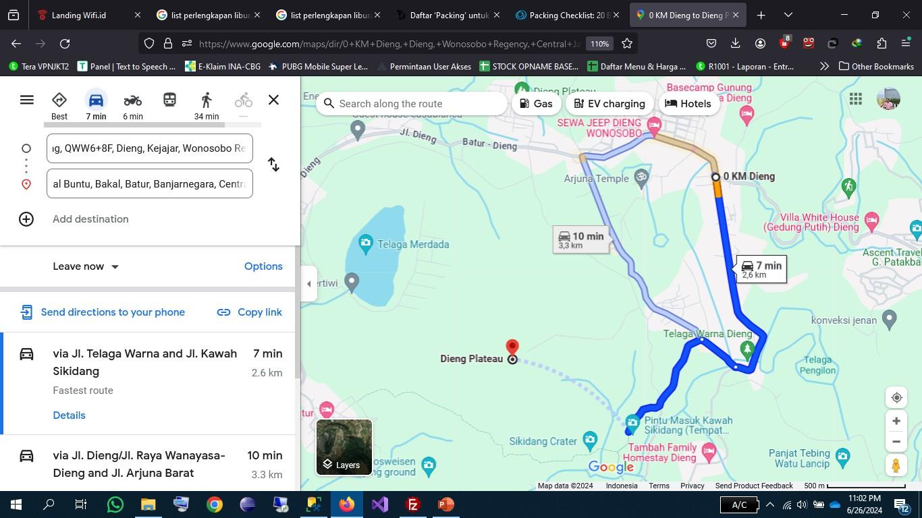Open the Windows Start menu
This screenshot has height=518, width=922.
16,505
